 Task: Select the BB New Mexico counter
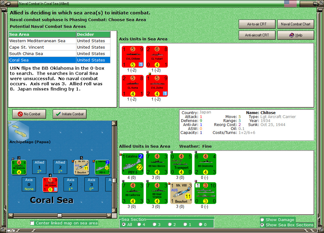157,164
